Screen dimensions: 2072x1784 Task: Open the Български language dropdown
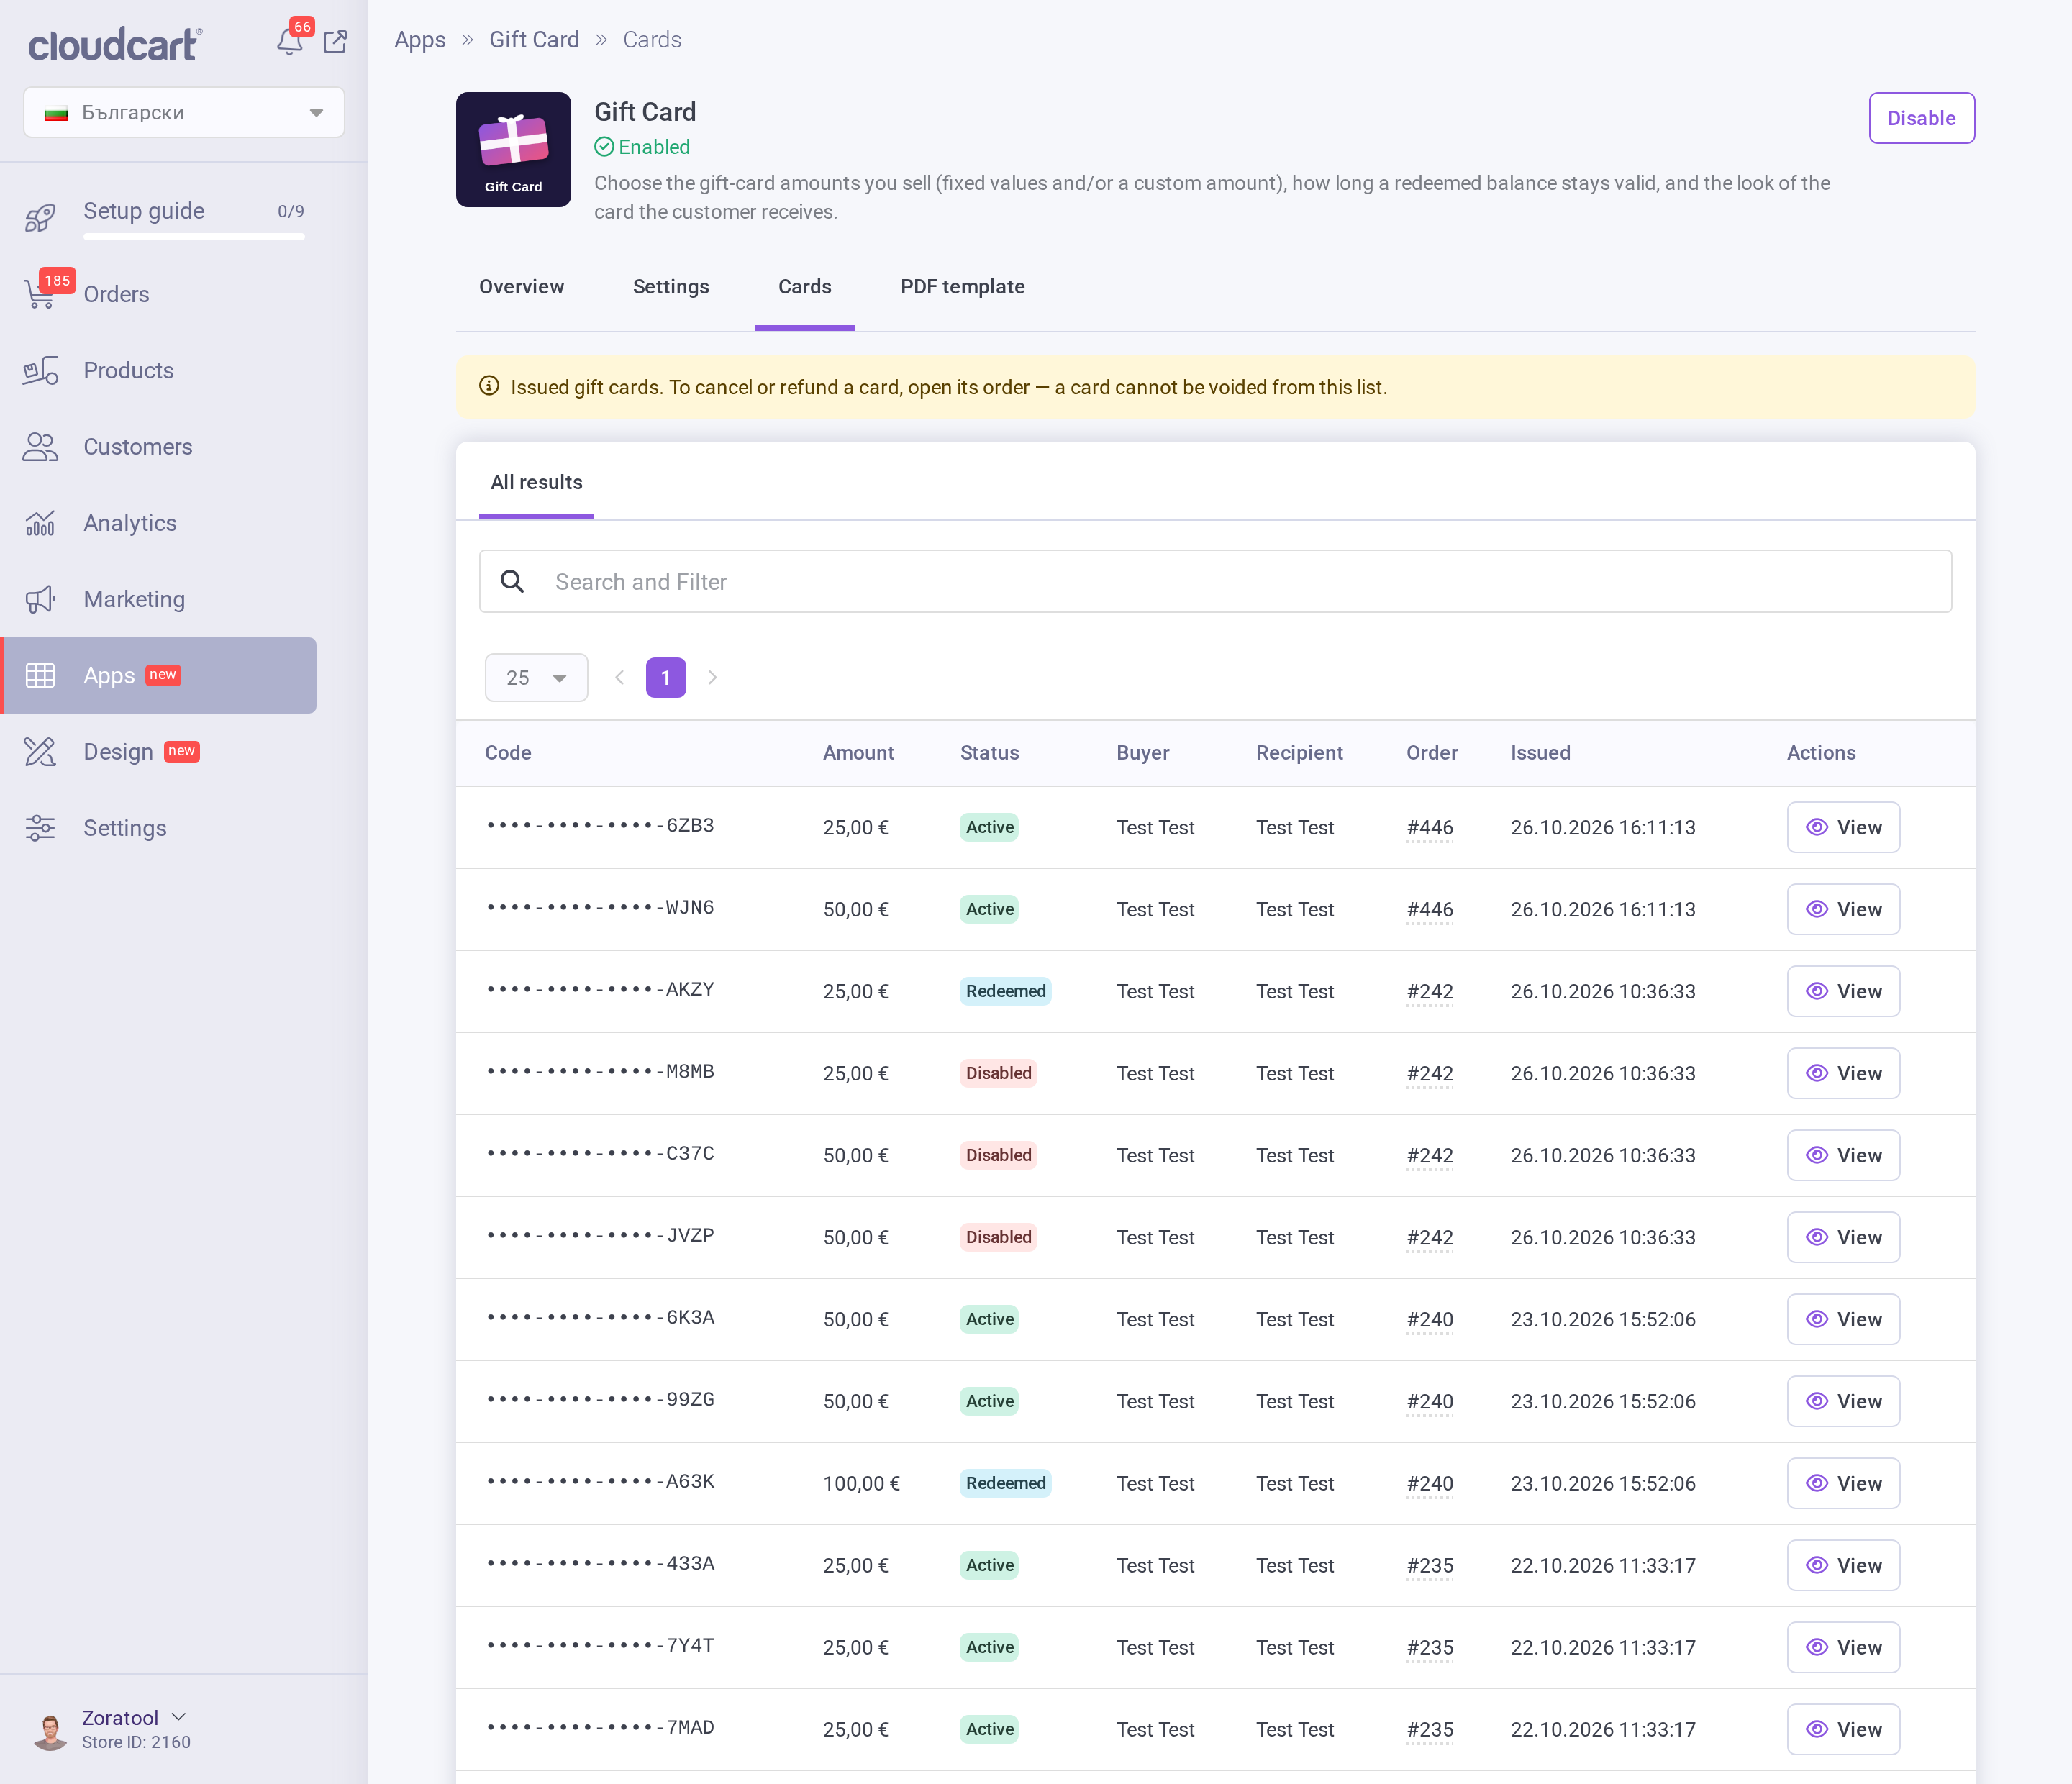(184, 113)
